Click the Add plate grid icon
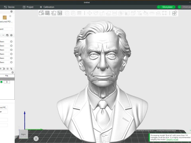This screenshot has height=143, width=191. click(x=47, y=13)
